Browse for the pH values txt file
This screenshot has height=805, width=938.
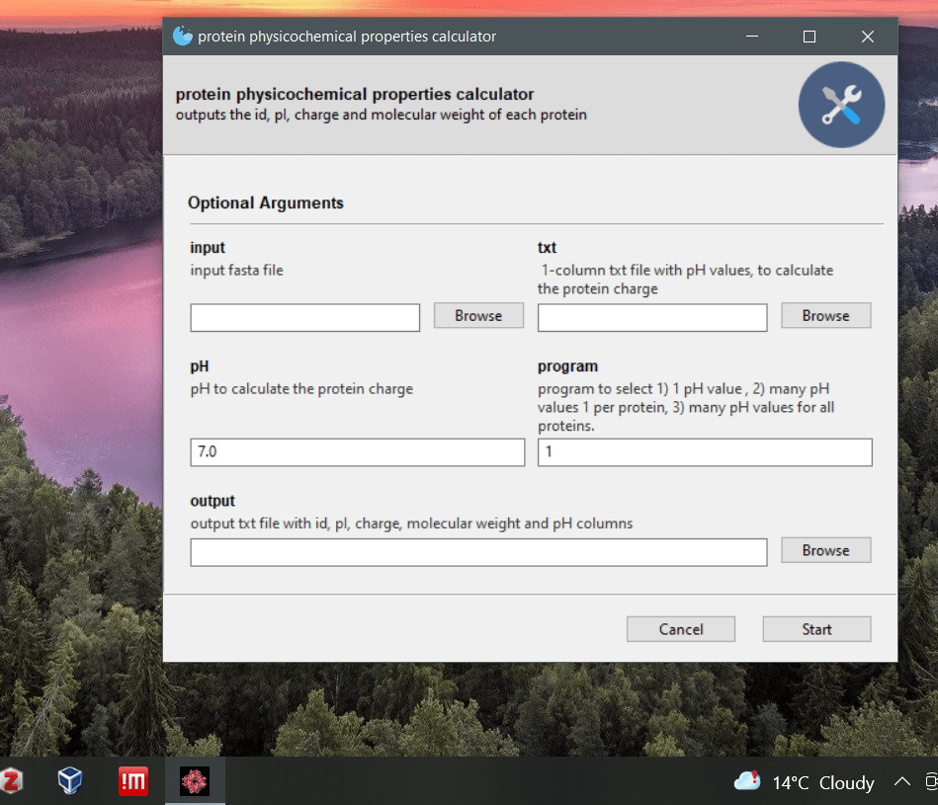tap(825, 315)
